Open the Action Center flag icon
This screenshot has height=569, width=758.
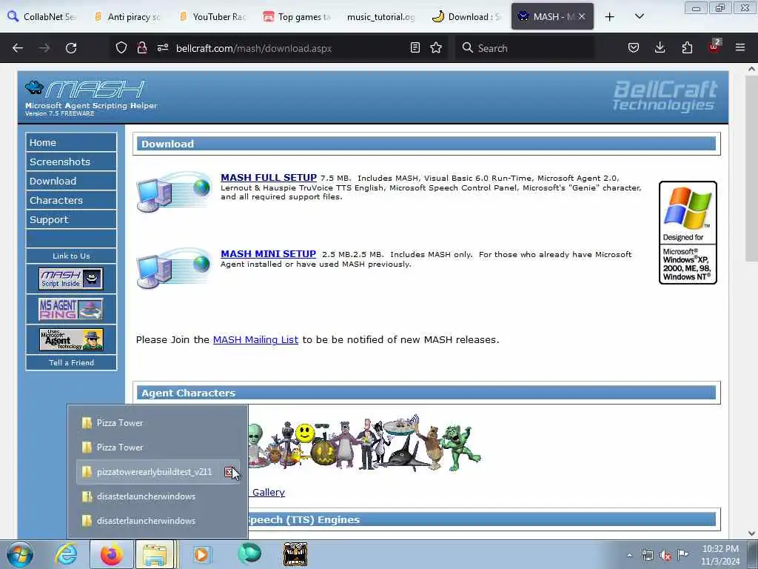tap(683, 555)
